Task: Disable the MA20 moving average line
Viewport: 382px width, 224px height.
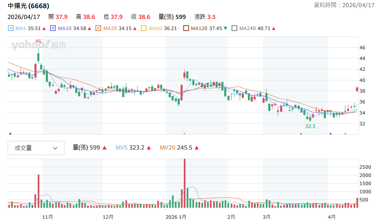Action: tap(98, 28)
